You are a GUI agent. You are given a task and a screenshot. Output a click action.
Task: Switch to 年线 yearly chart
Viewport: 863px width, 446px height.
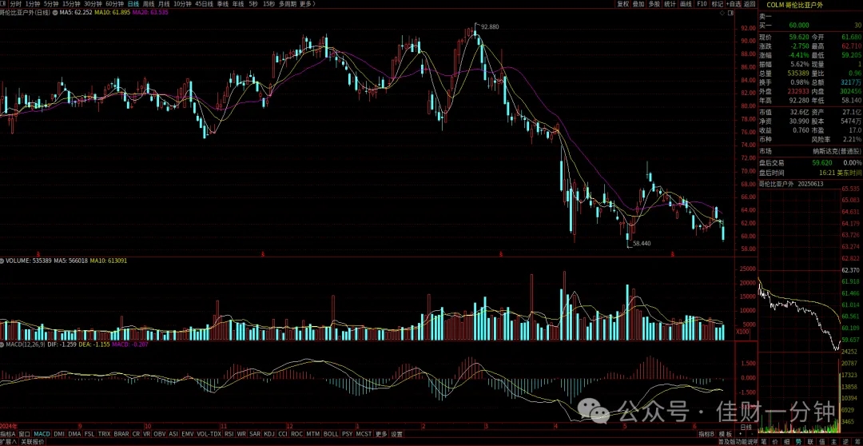238,3
